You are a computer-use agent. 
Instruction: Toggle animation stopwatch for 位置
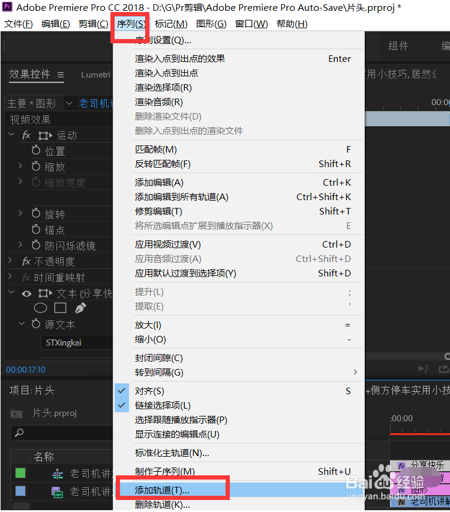36,150
